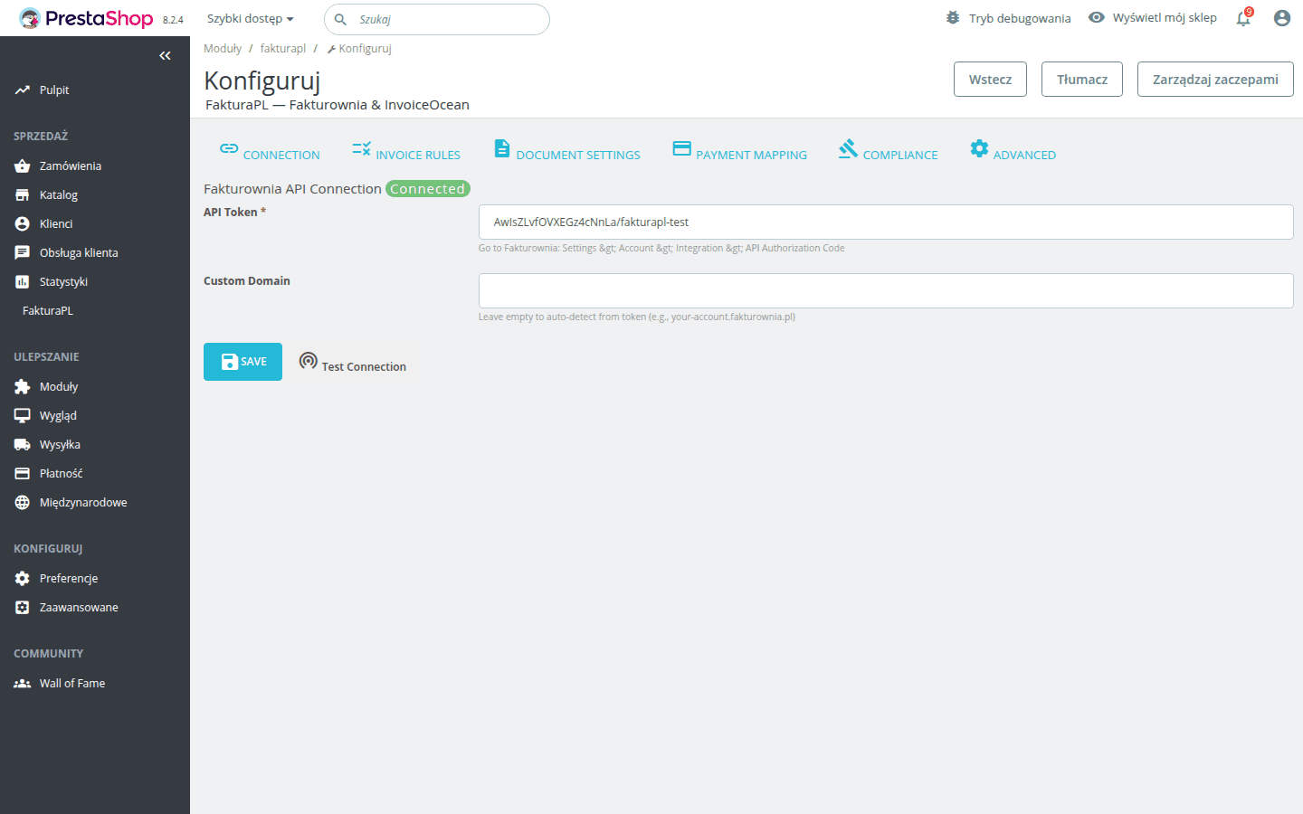1303x814 pixels.
Task: Open Zarządzaj zaczepami
Action: click(1215, 79)
